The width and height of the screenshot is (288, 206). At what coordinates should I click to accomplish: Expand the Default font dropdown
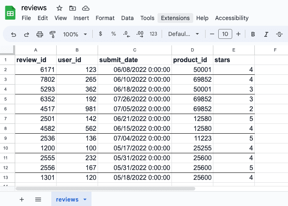[x=183, y=34]
